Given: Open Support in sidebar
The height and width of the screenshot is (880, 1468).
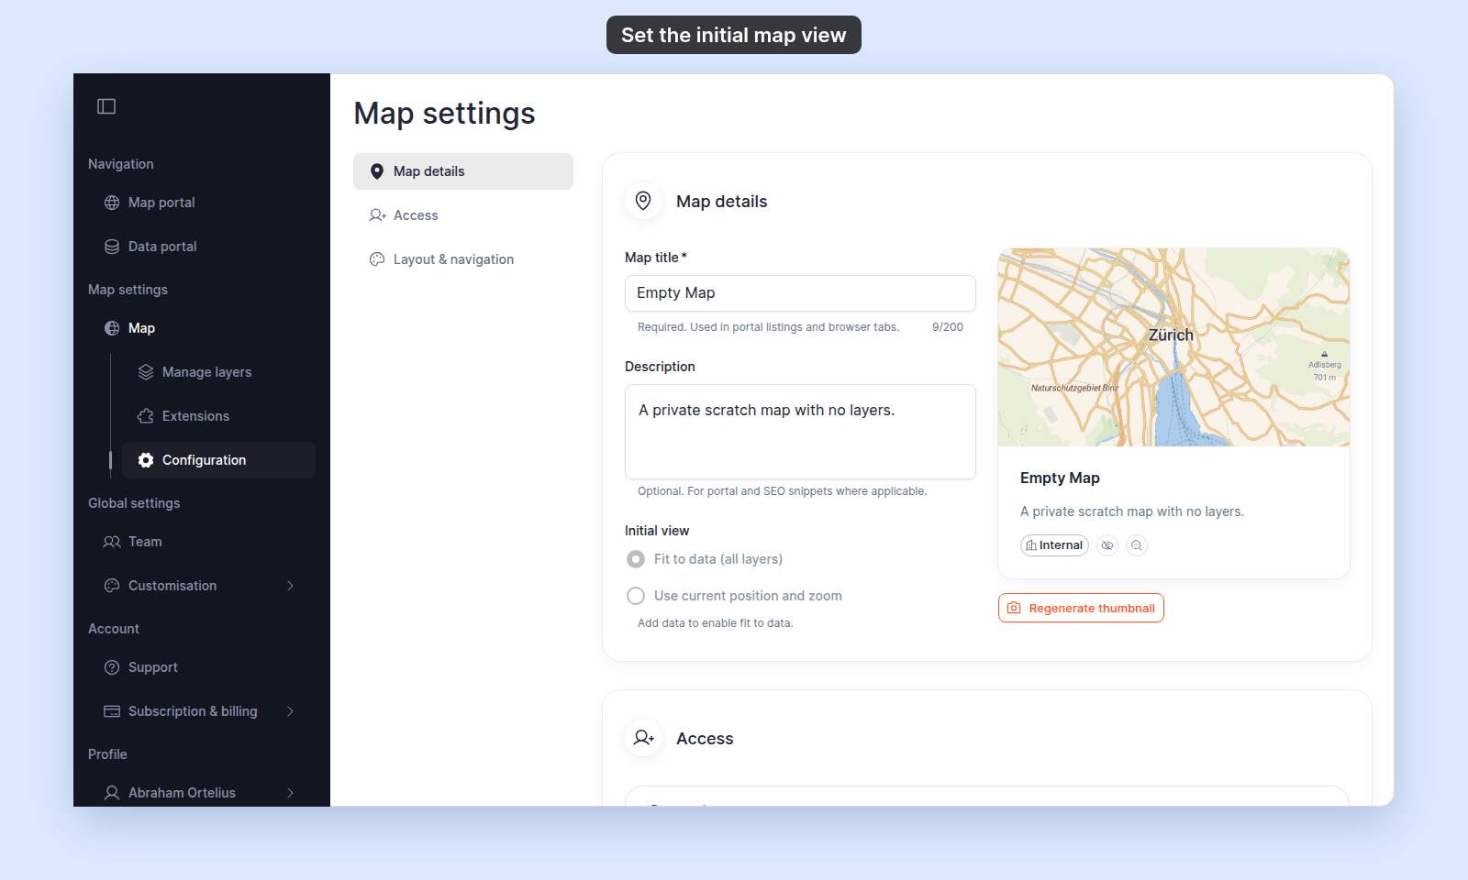Looking at the screenshot, I should (202, 667).
